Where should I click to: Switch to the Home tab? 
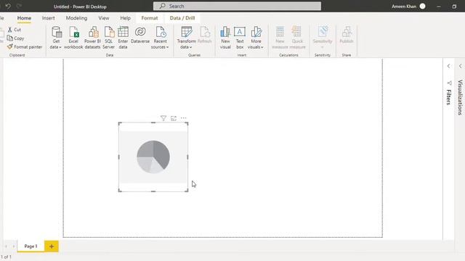pos(24,18)
